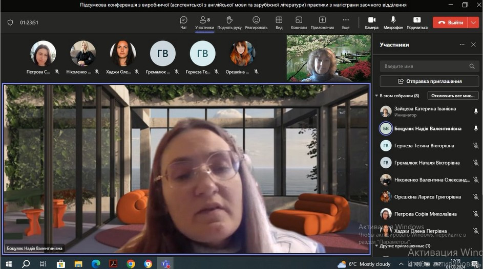Click Отправка приглашения button
The height and width of the screenshot is (269, 483).
(x=429, y=81)
